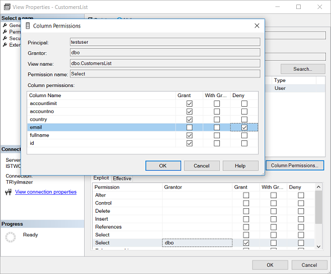331x274 pixels.
Task: Click the Column Permissions dialog title icon
Action: (x=27, y=26)
